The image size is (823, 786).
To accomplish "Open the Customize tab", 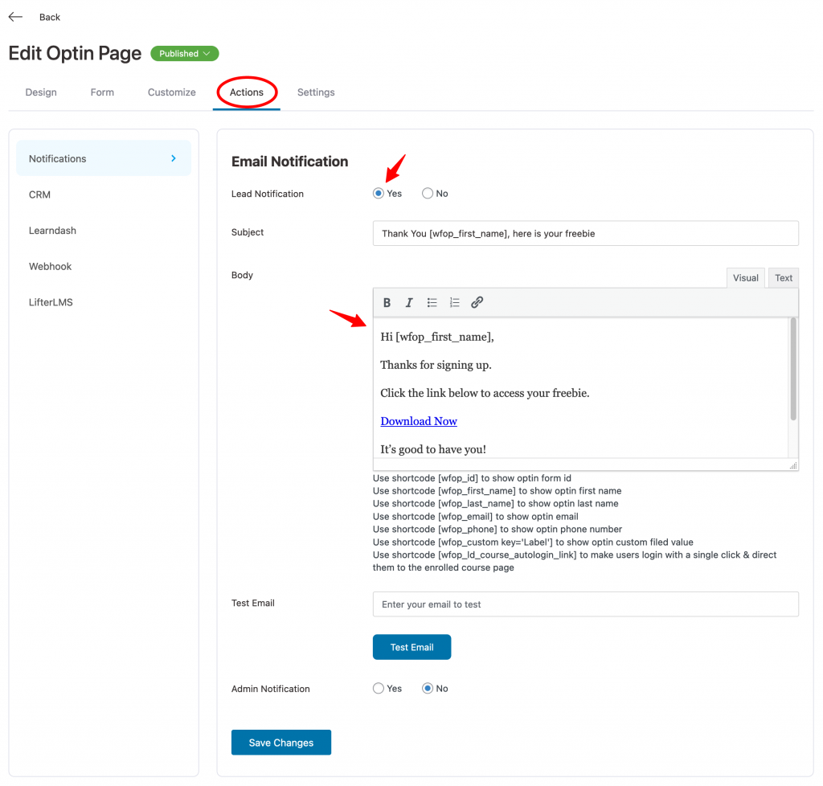I will point(172,92).
